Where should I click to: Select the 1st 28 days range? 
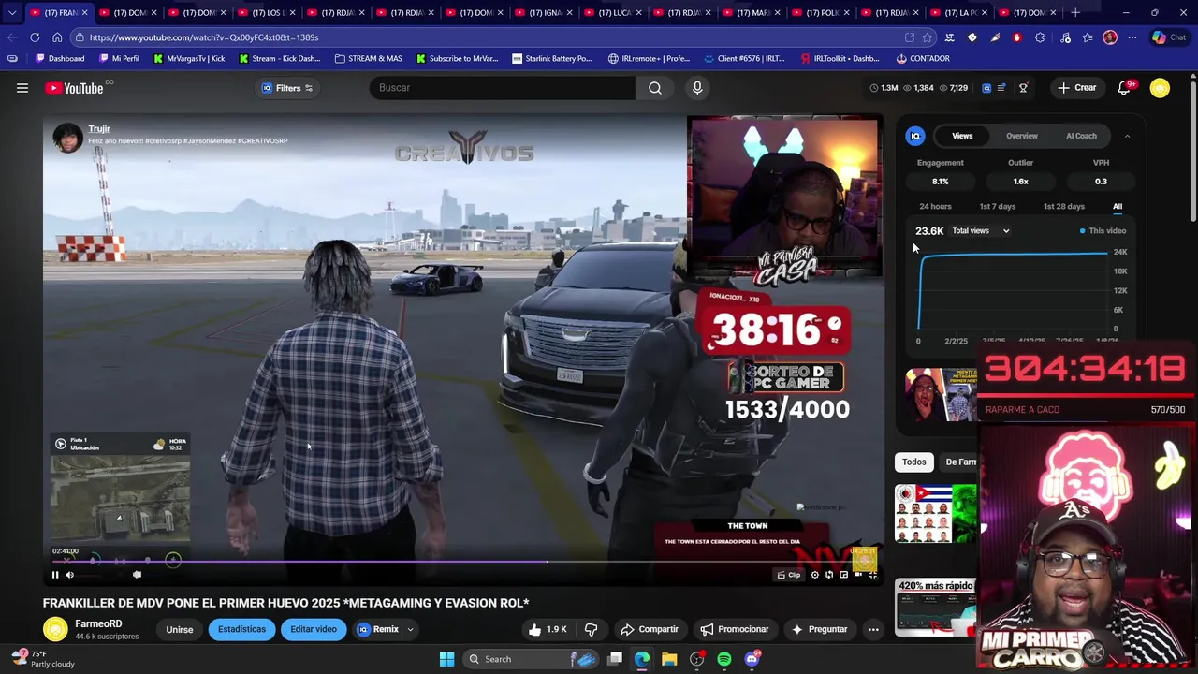pyautogui.click(x=1064, y=206)
